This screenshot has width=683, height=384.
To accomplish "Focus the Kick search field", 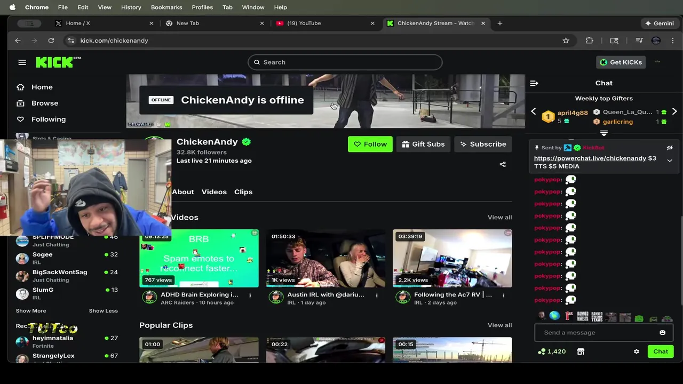I will pyautogui.click(x=345, y=62).
